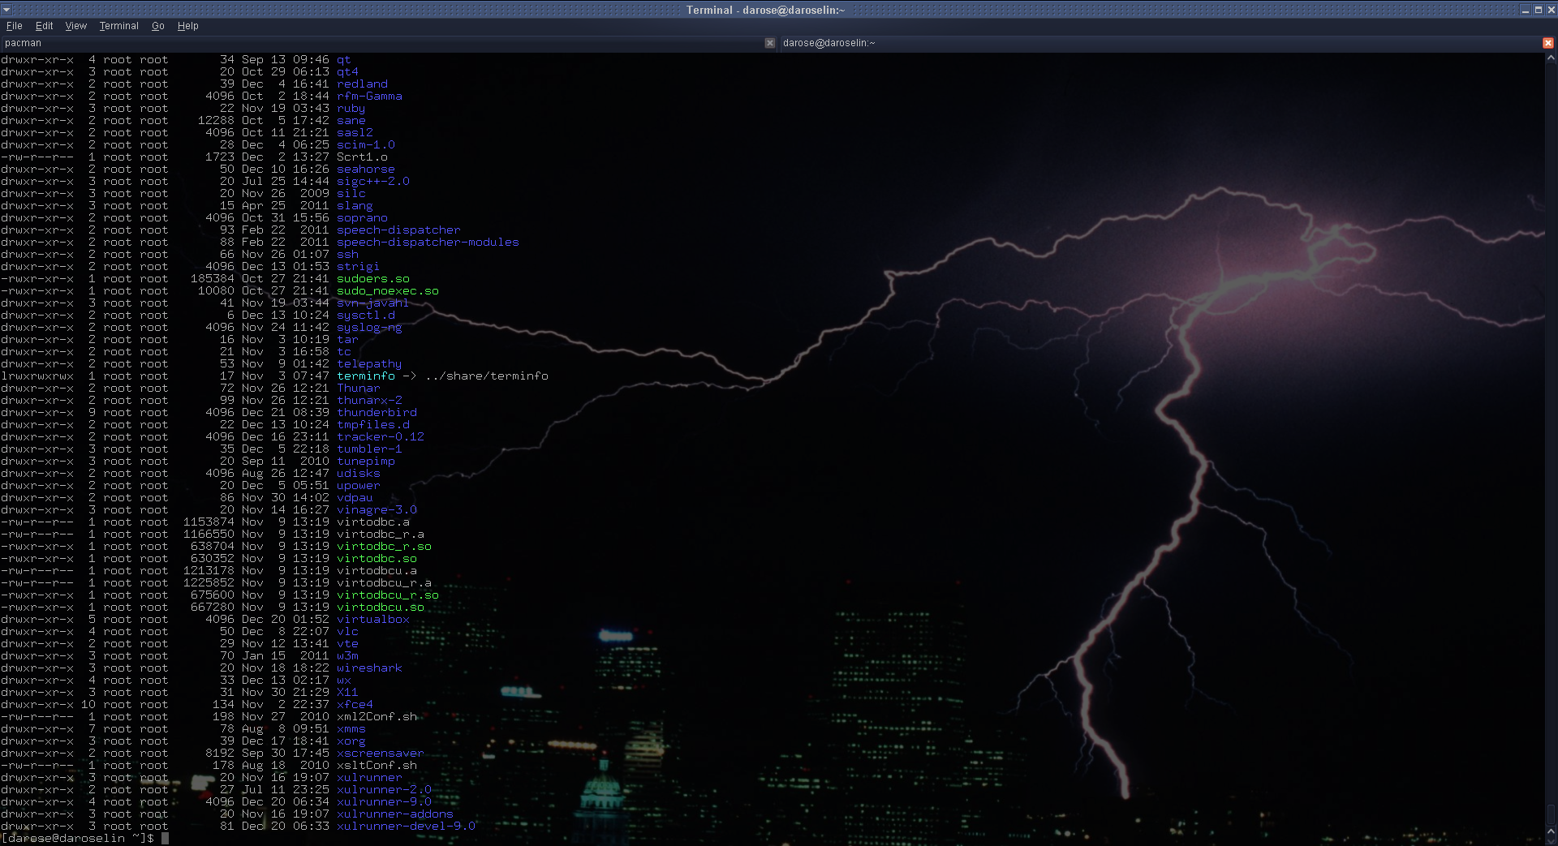The height and width of the screenshot is (846, 1558).
Task: Click the terminal vertical scrollbar track
Action: (1551, 444)
